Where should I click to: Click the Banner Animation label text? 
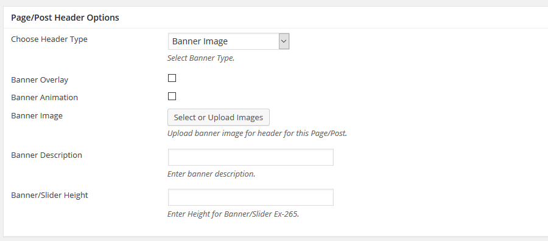[44, 98]
